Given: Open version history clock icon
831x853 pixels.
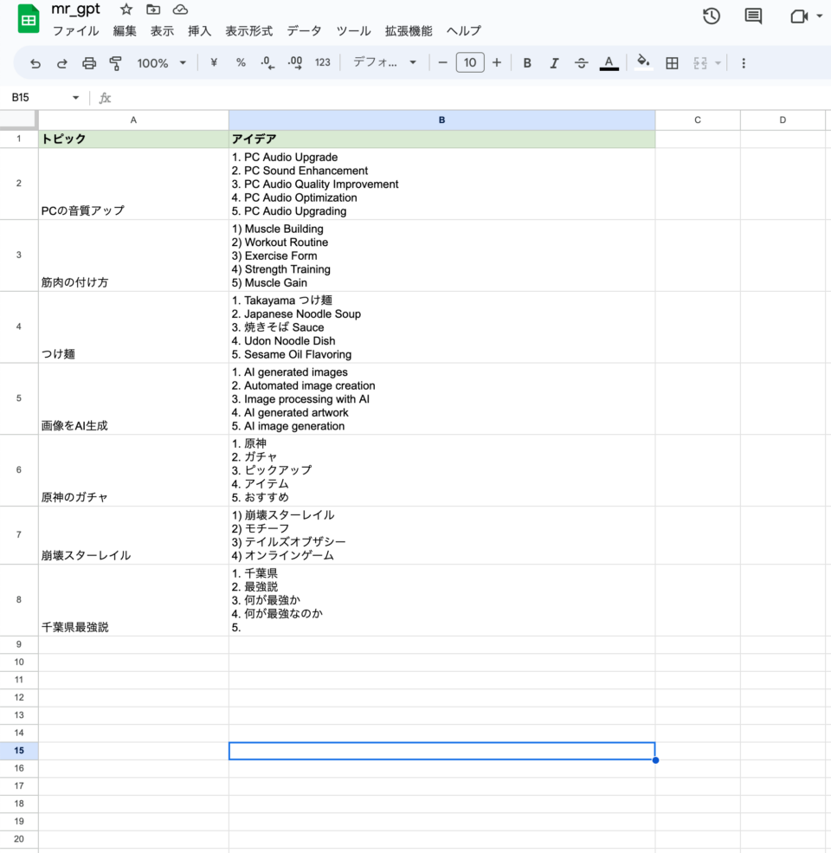Looking at the screenshot, I should 712,16.
